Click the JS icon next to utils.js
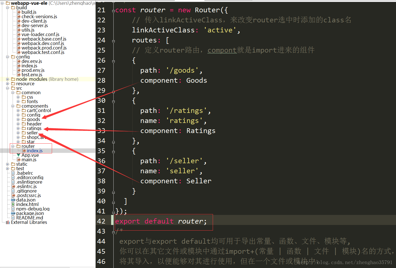The width and height of the screenshot is (396, 268). pos(19,30)
